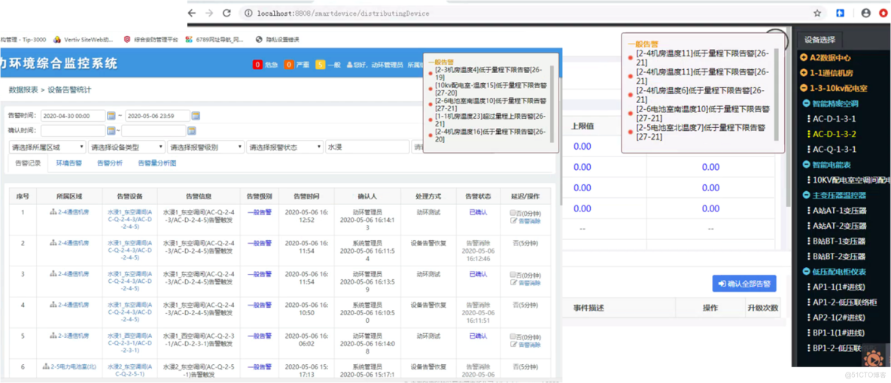891x383 pixels.
Task: Tick the delay checkbox in row 1
Action: point(513,212)
